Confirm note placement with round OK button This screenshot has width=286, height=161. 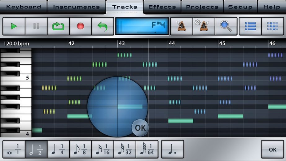[x=140, y=128]
